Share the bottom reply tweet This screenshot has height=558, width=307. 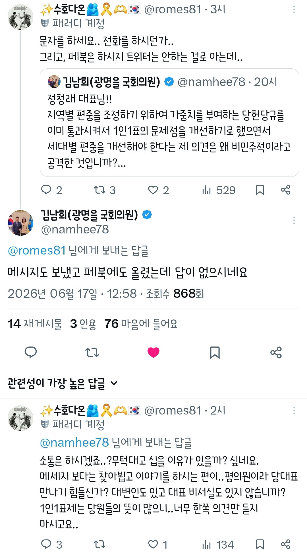285,544
